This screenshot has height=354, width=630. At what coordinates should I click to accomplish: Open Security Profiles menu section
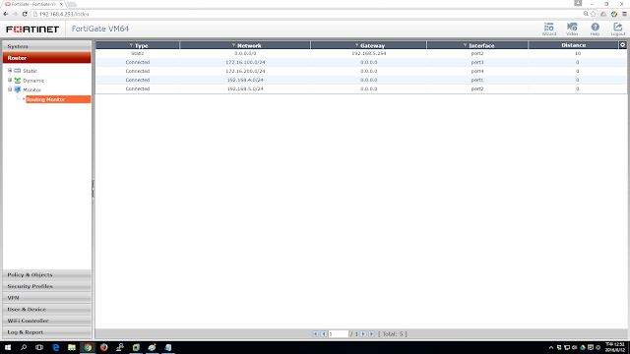click(x=47, y=286)
